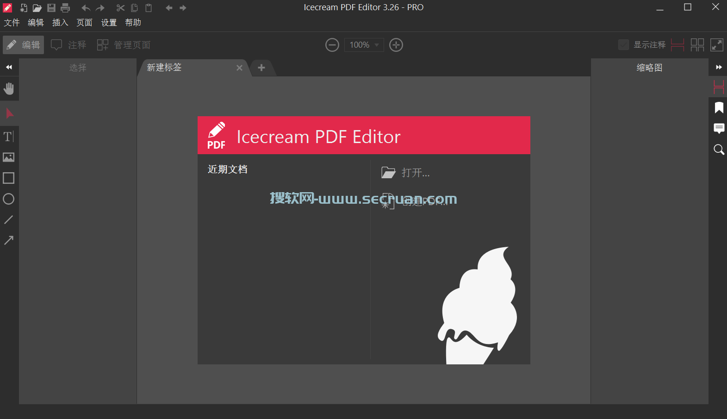
Task: Open the 编辑 menu in menu bar
Action: coord(36,23)
